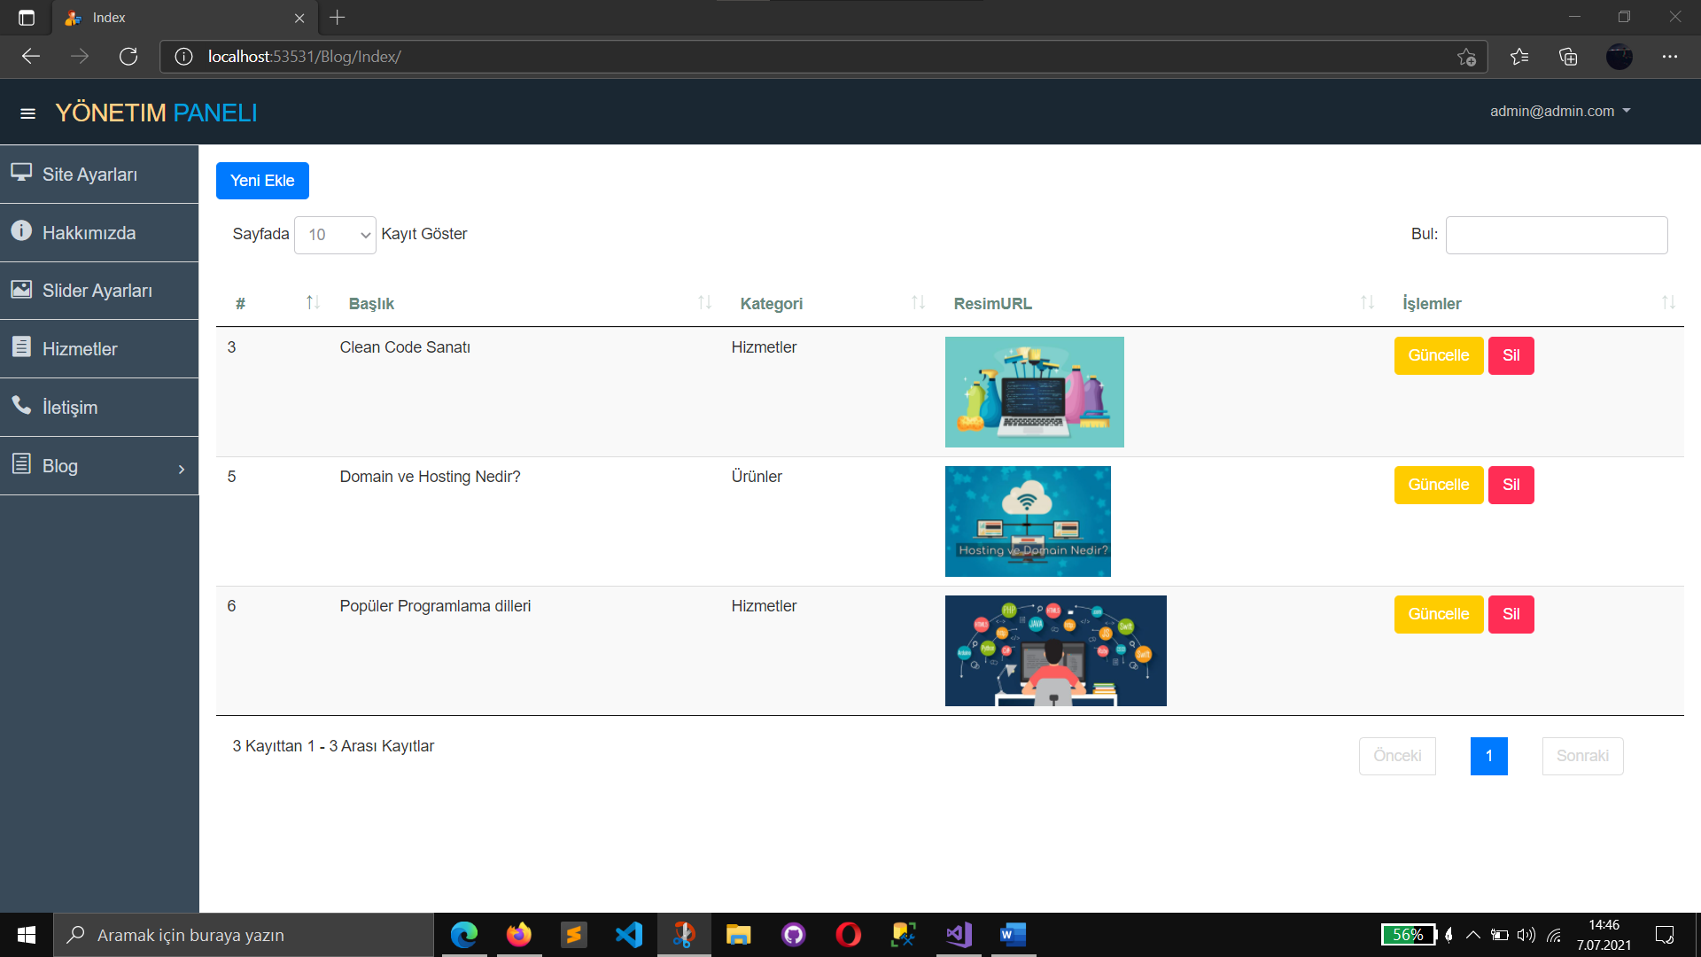Sort table by Başlık column
The image size is (1701, 957).
point(371,304)
